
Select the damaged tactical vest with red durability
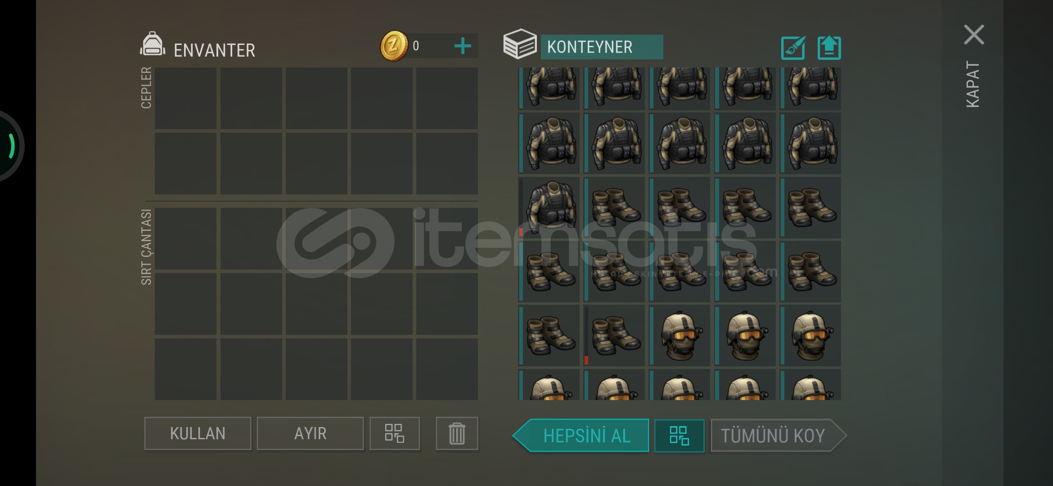[x=549, y=207]
